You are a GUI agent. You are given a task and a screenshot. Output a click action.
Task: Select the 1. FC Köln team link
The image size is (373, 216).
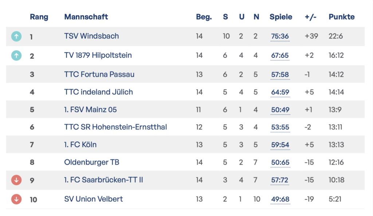coord(80,145)
